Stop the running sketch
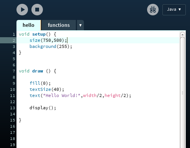 [37, 10]
